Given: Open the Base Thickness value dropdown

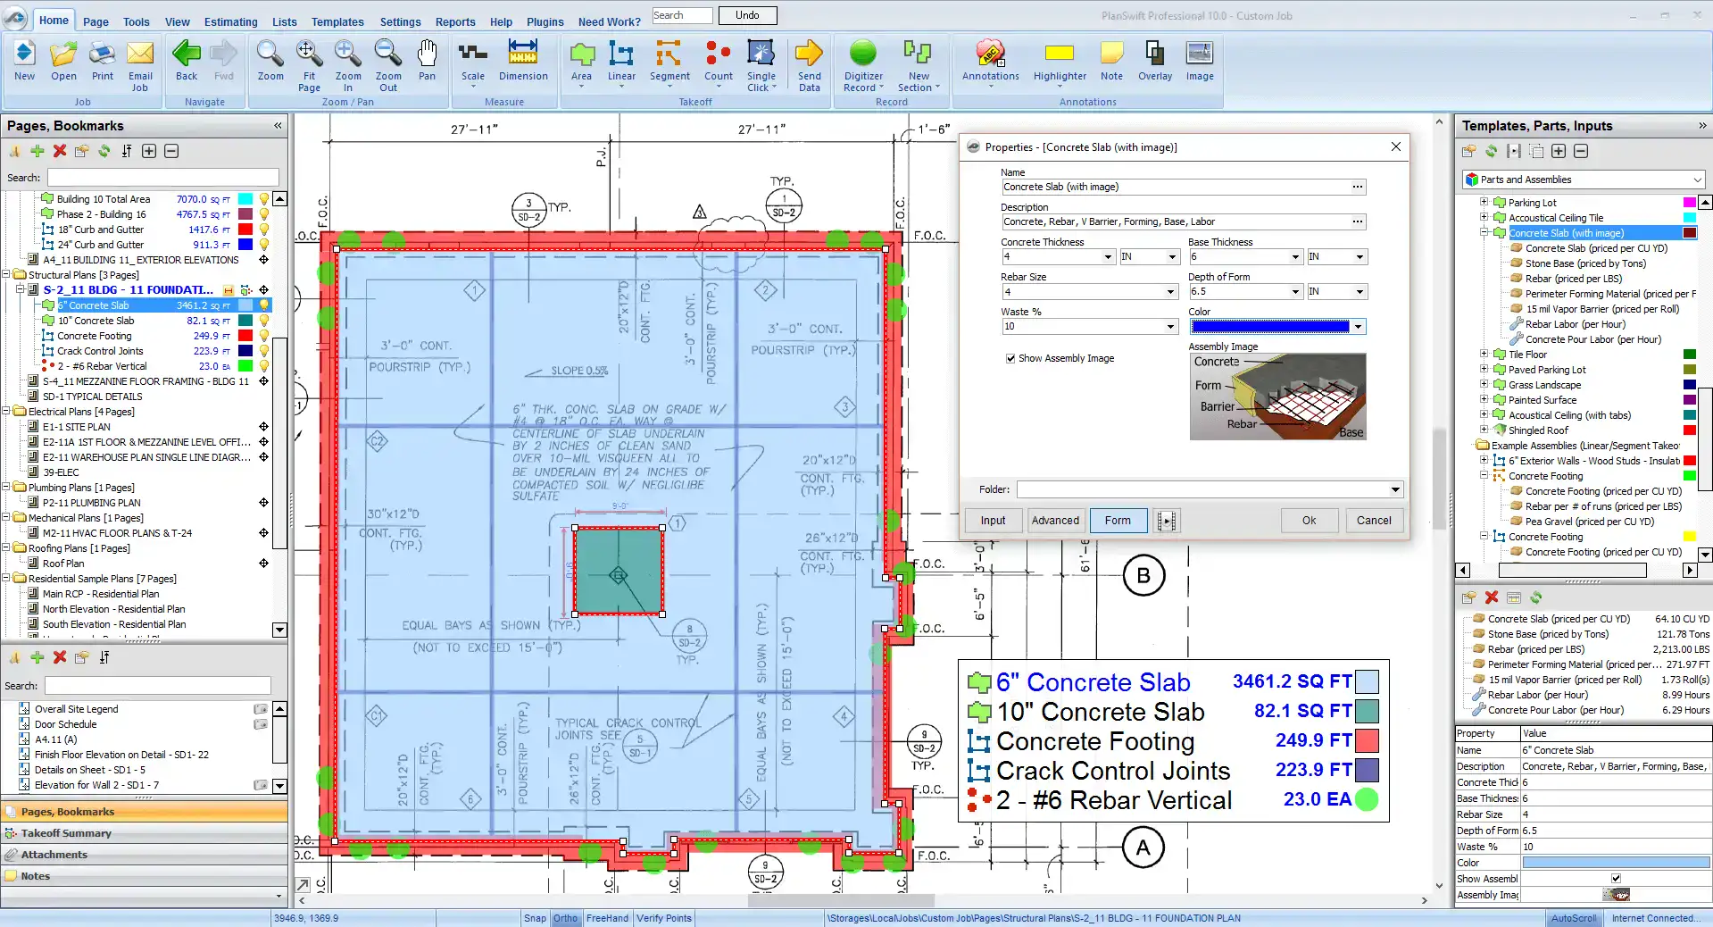Looking at the screenshot, I should pos(1295,257).
